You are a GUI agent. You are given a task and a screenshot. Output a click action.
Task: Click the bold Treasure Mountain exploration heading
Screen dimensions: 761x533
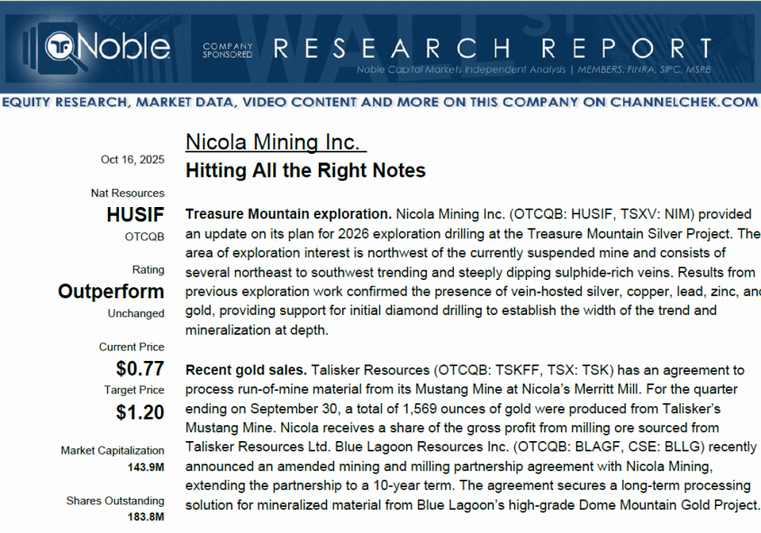click(x=288, y=214)
